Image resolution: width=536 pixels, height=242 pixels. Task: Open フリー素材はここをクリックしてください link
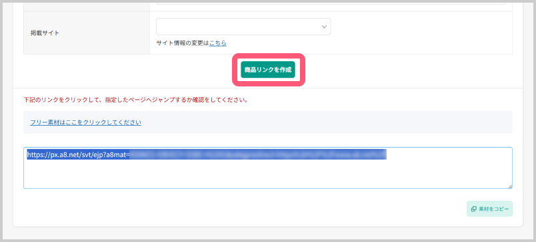pyautogui.click(x=85, y=122)
